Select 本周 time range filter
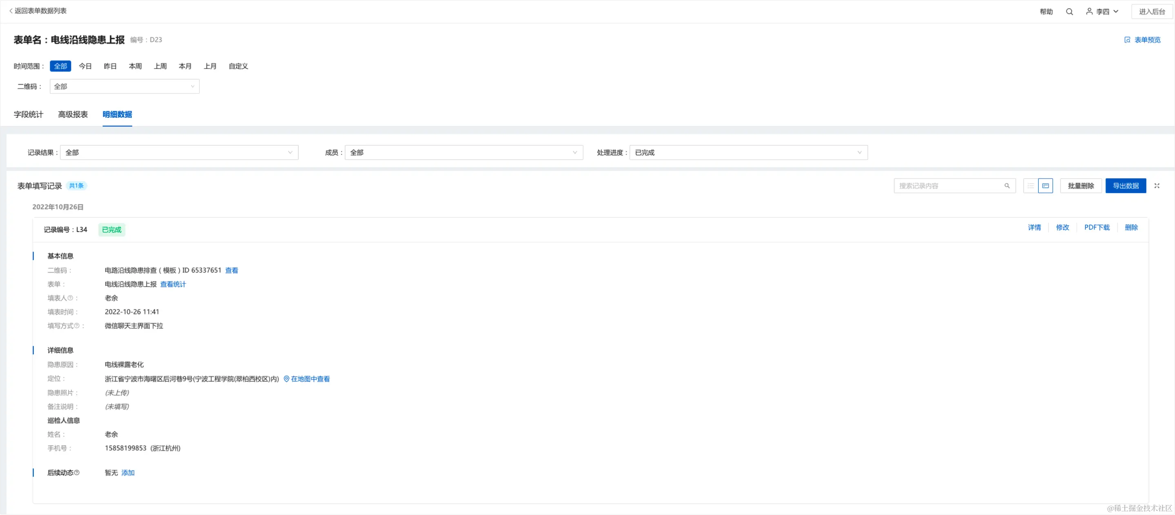The height and width of the screenshot is (515, 1175). 135,66
